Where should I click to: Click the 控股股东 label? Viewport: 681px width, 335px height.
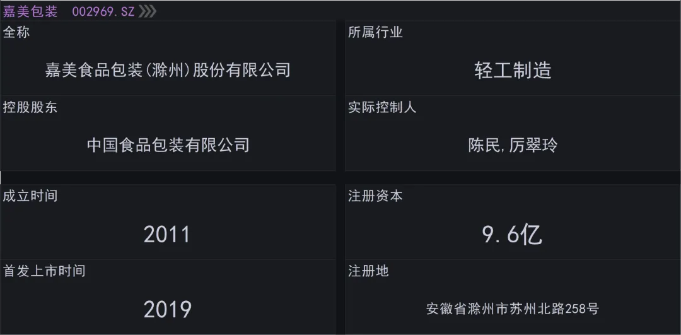pyautogui.click(x=30, y=107)
